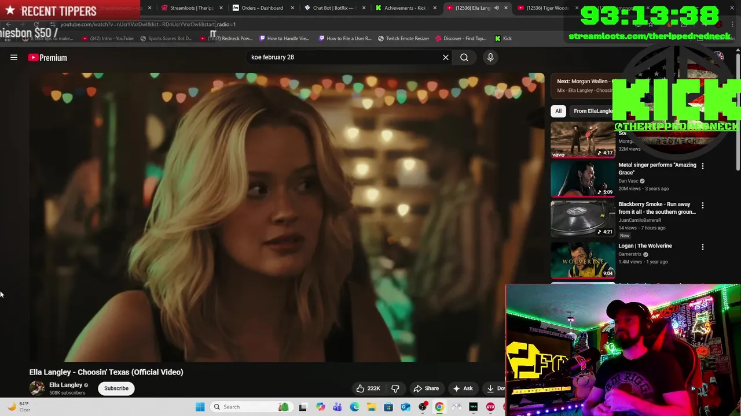Click the search magnifier button
The height and width of the screenshot is (416, 741).
click(464, 57)
